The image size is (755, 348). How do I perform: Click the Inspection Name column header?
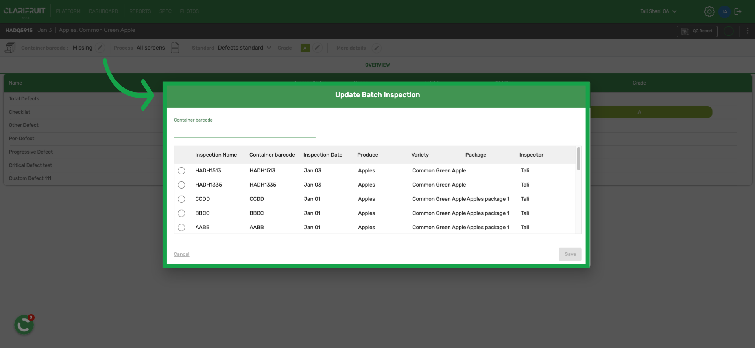coord(216,155)
